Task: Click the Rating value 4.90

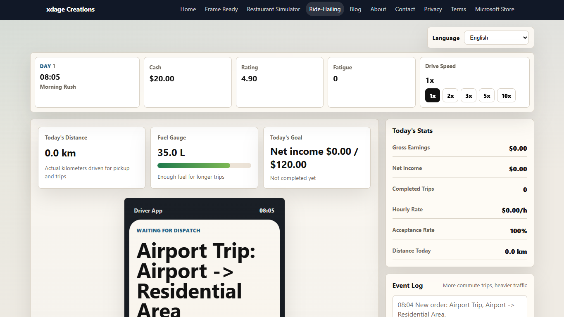Action: [x=249, y=78]
